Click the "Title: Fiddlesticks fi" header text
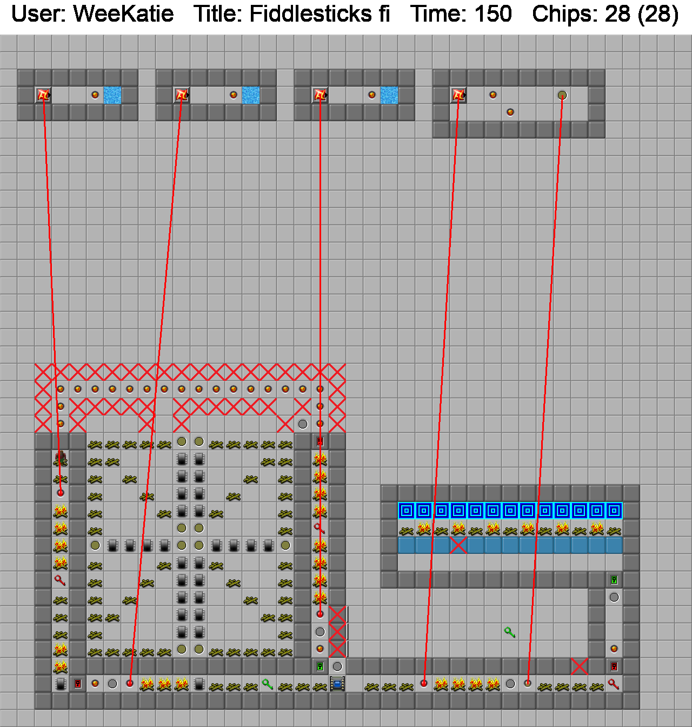Image resolution: width=692 pixels, height=727 pixels. (x=292, y=14)
